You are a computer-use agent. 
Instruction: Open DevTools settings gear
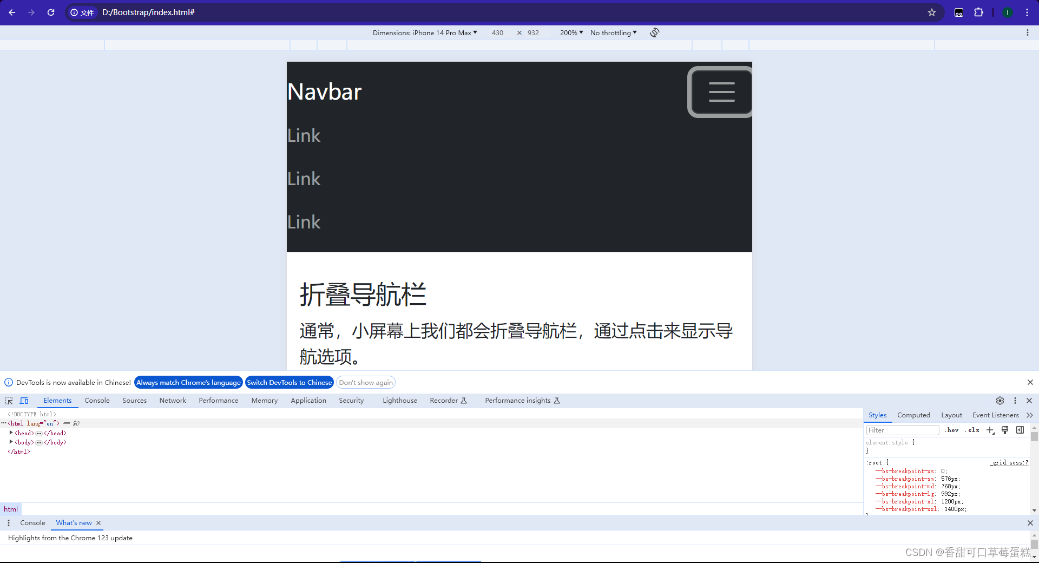[x=1000, y=401]
